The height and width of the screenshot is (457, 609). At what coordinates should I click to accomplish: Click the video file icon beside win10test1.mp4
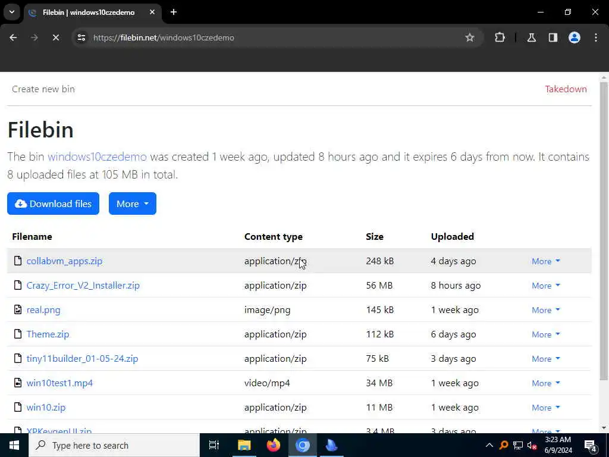coord(17,383)
